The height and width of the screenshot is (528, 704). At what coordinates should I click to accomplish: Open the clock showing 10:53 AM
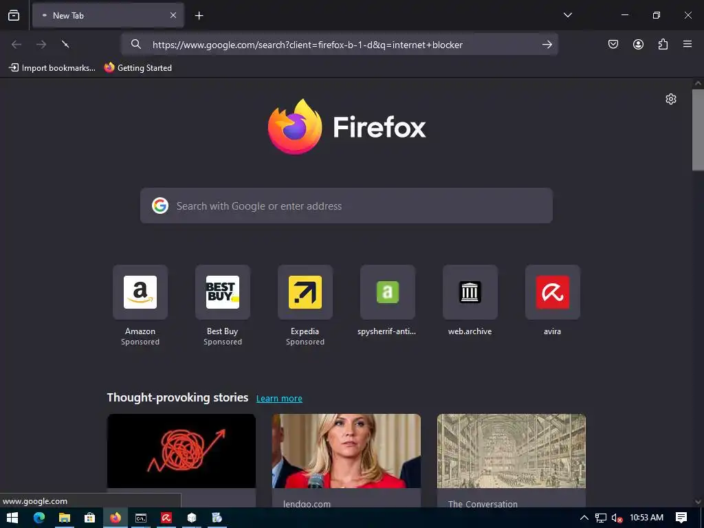(x=646, y=518)
